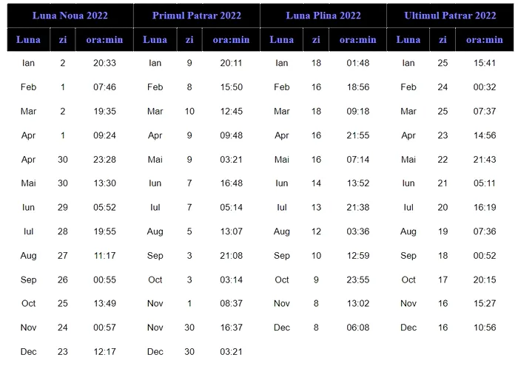Click the 10:56 time in Ultimul Patrar

click(485, 328)
